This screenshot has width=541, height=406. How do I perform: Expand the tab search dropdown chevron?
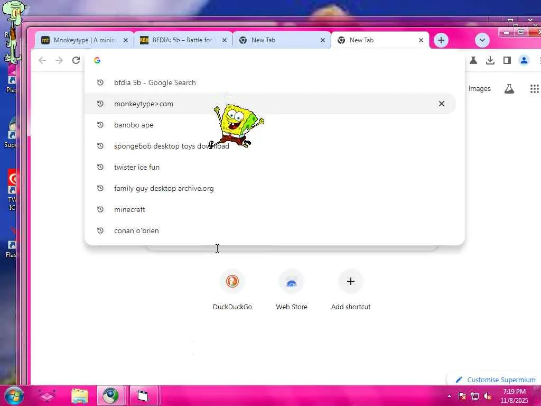click(482, 40)
